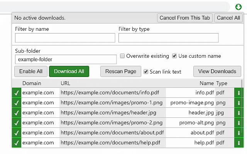Download help.pdf using its arrow icon
This screenshot has width=247, height=154.
click(239, 143)
